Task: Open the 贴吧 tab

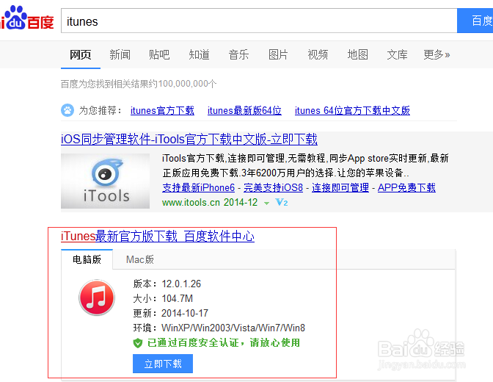Action: click(x=159, y=55)
